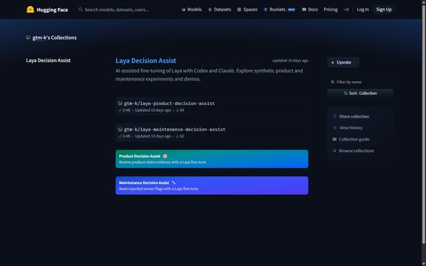Click the search magnifier icon
Viewport: 426px width, 266px height.
coord(80,9)
